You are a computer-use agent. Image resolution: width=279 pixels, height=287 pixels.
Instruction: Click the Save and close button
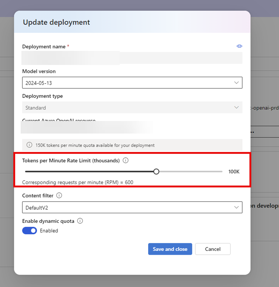pyautogui.click(x=170, y=249)
